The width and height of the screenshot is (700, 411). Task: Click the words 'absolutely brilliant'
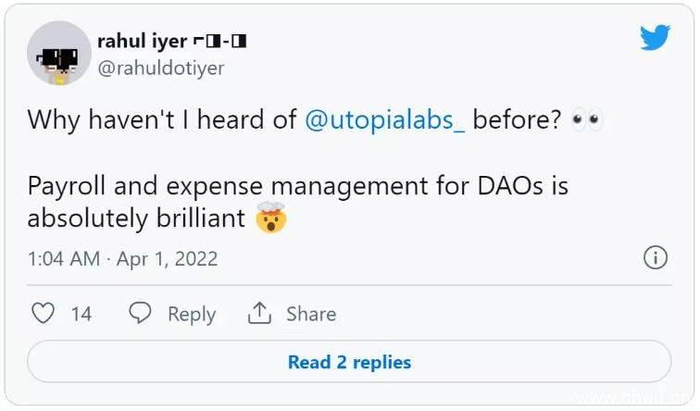tap(136, 218)
